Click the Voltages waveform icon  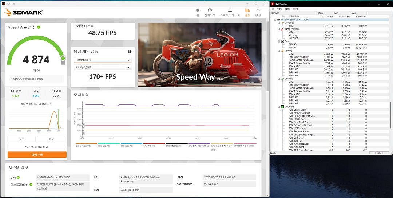pos(282,23)
